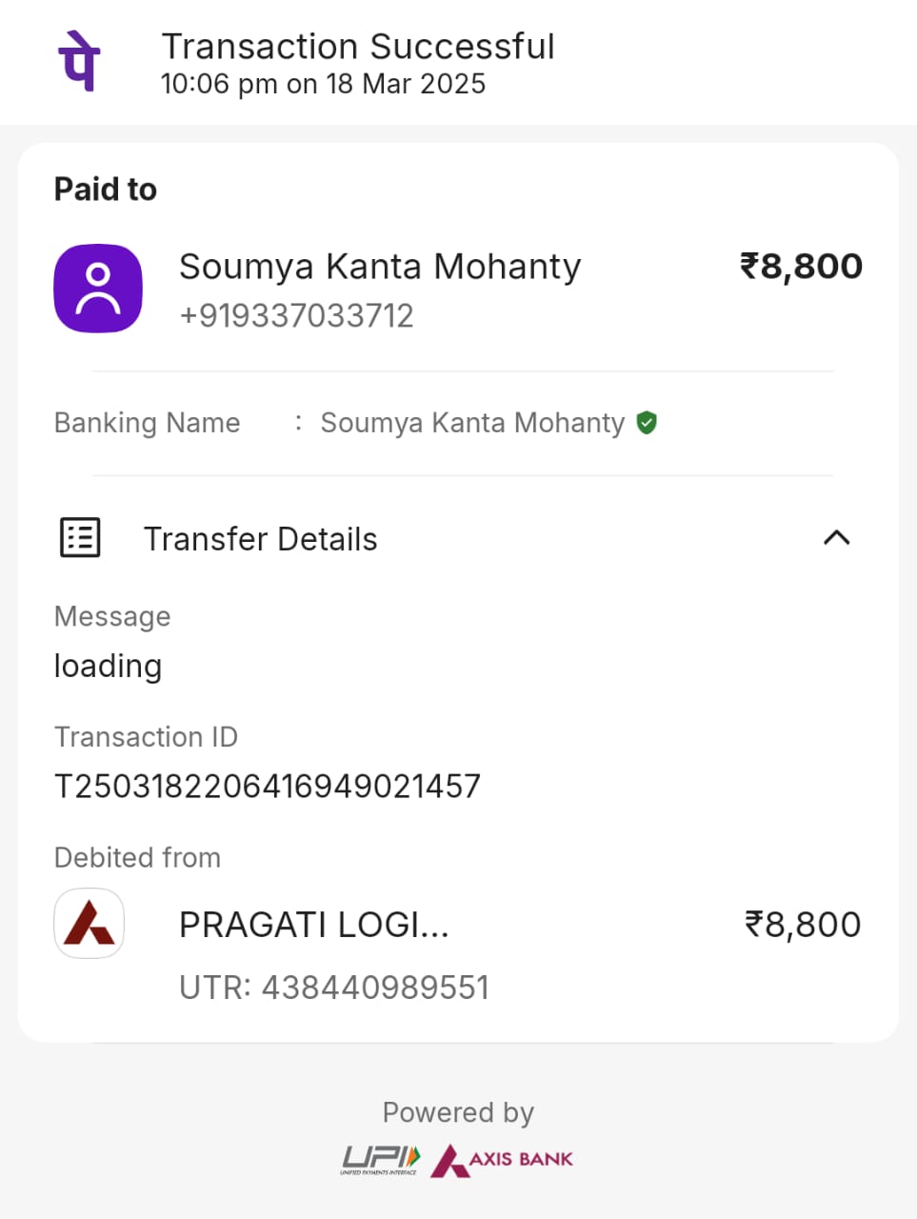The image size is (917, 1219).
Task: Click the ₹8,800 paid amount at top
Action: tap(801, 266)
